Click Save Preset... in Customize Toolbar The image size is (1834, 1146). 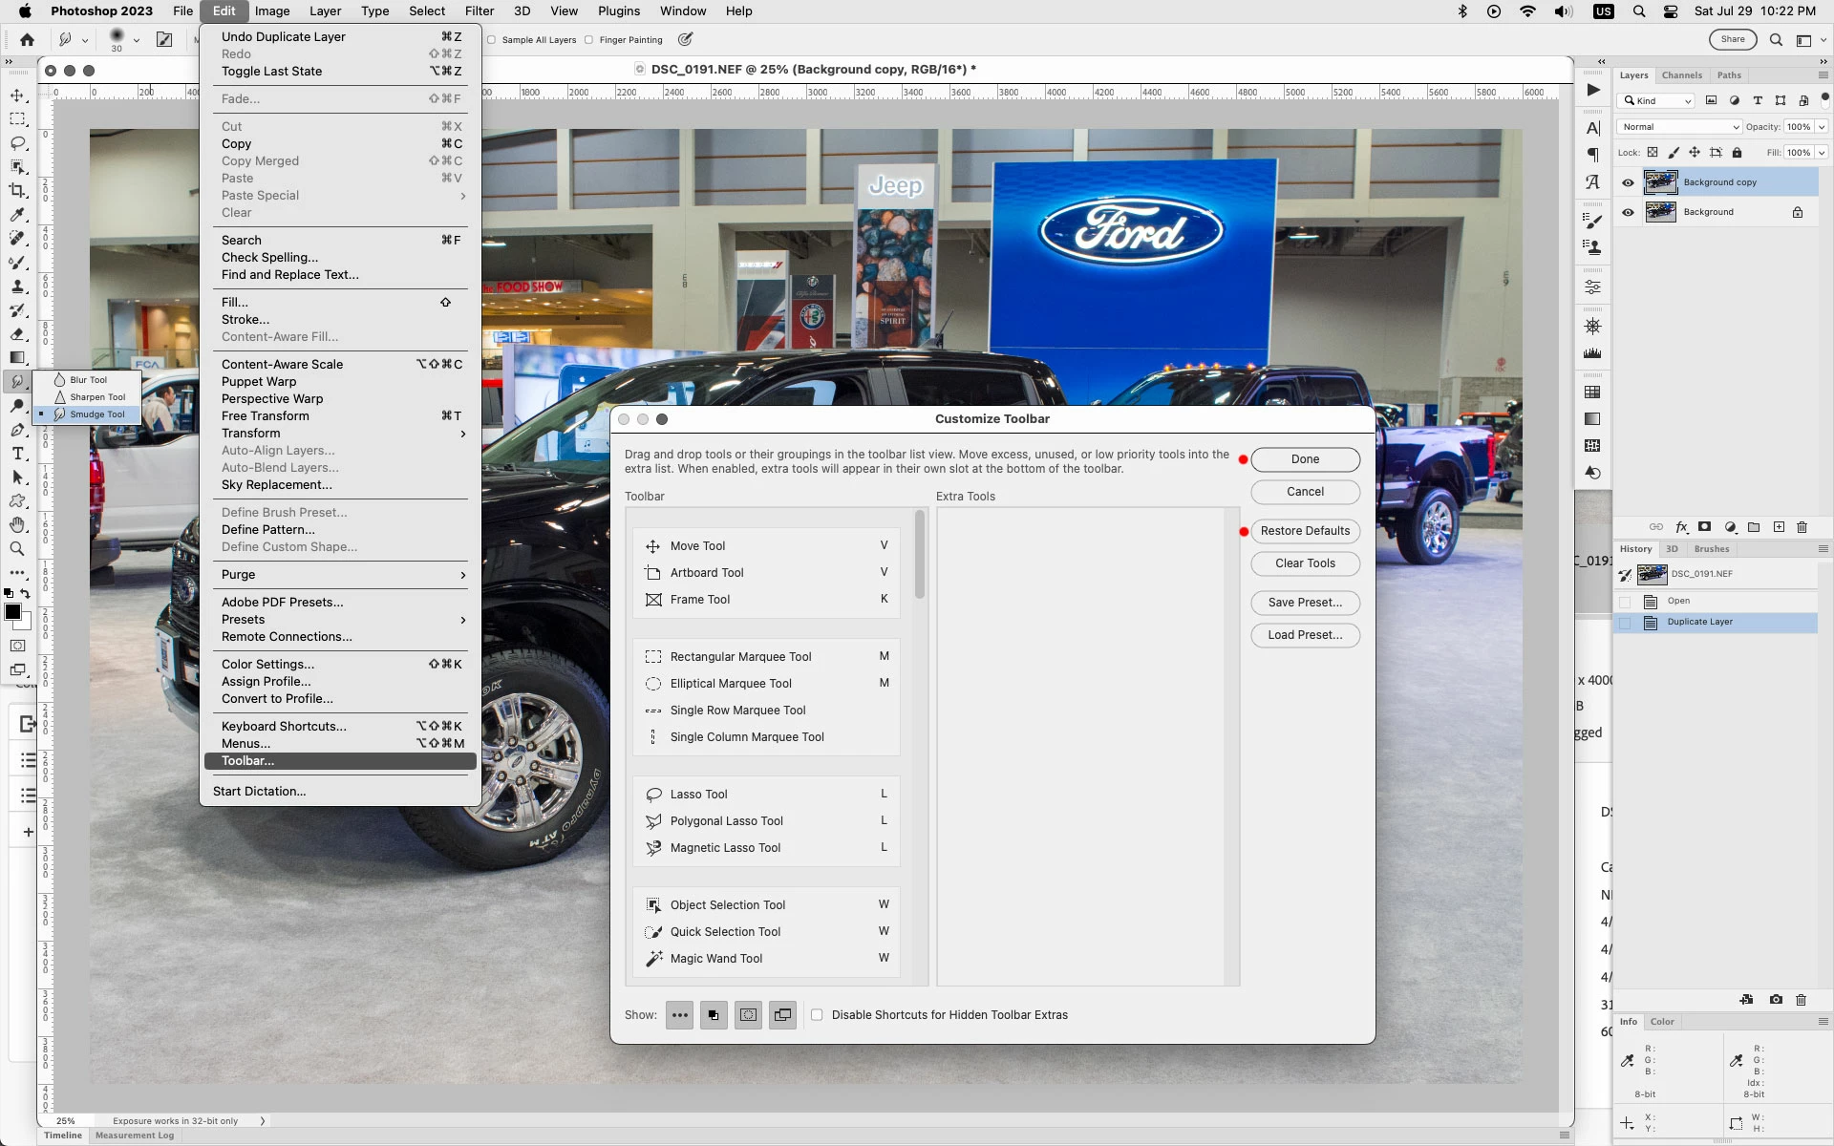point(1305,603)
